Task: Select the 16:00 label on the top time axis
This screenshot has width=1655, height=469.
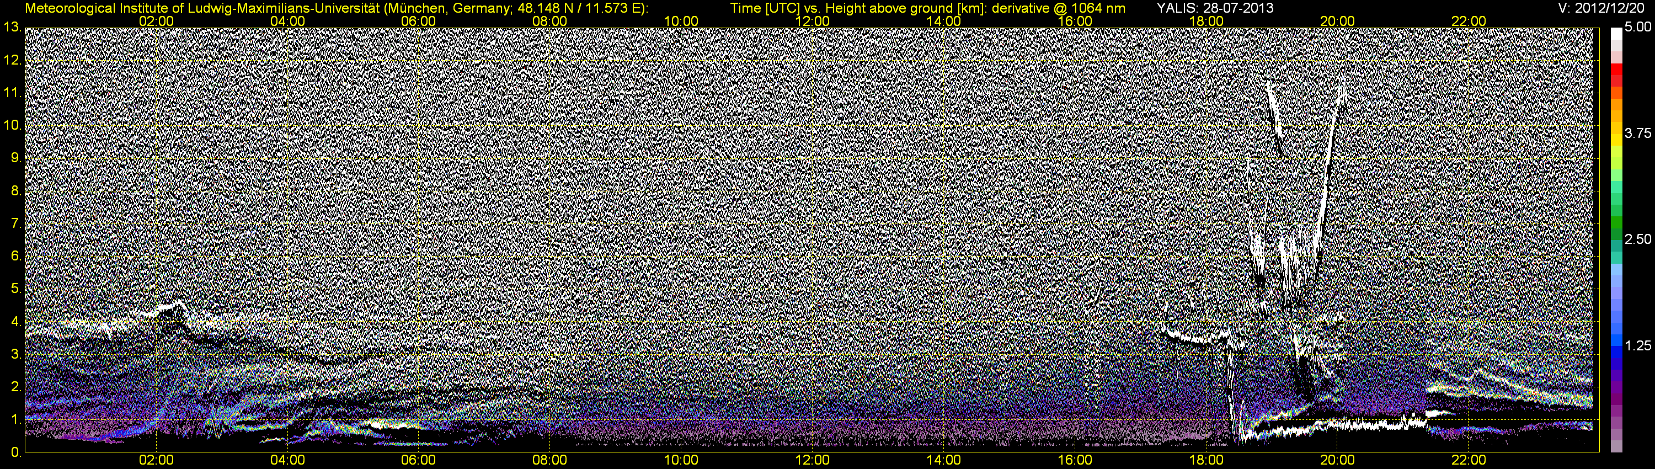Action: click(x=1076, y=21)
